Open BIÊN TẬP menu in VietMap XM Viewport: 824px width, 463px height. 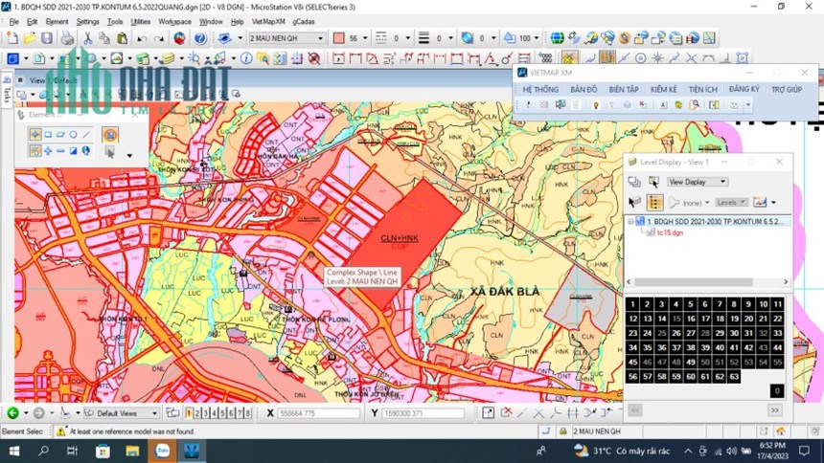tap(624, 89)
